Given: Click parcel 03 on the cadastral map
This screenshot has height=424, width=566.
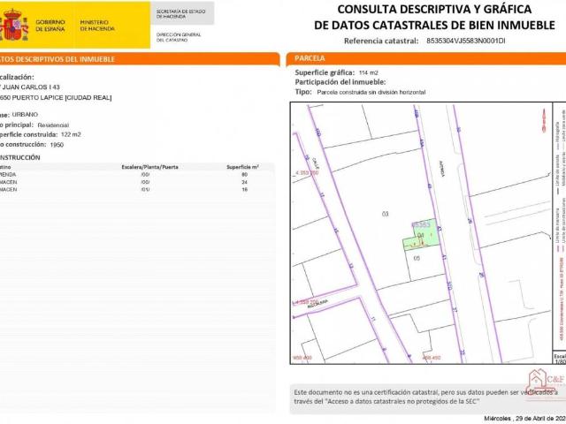Looking at the screenshot, I should click(x=386, y=214).
